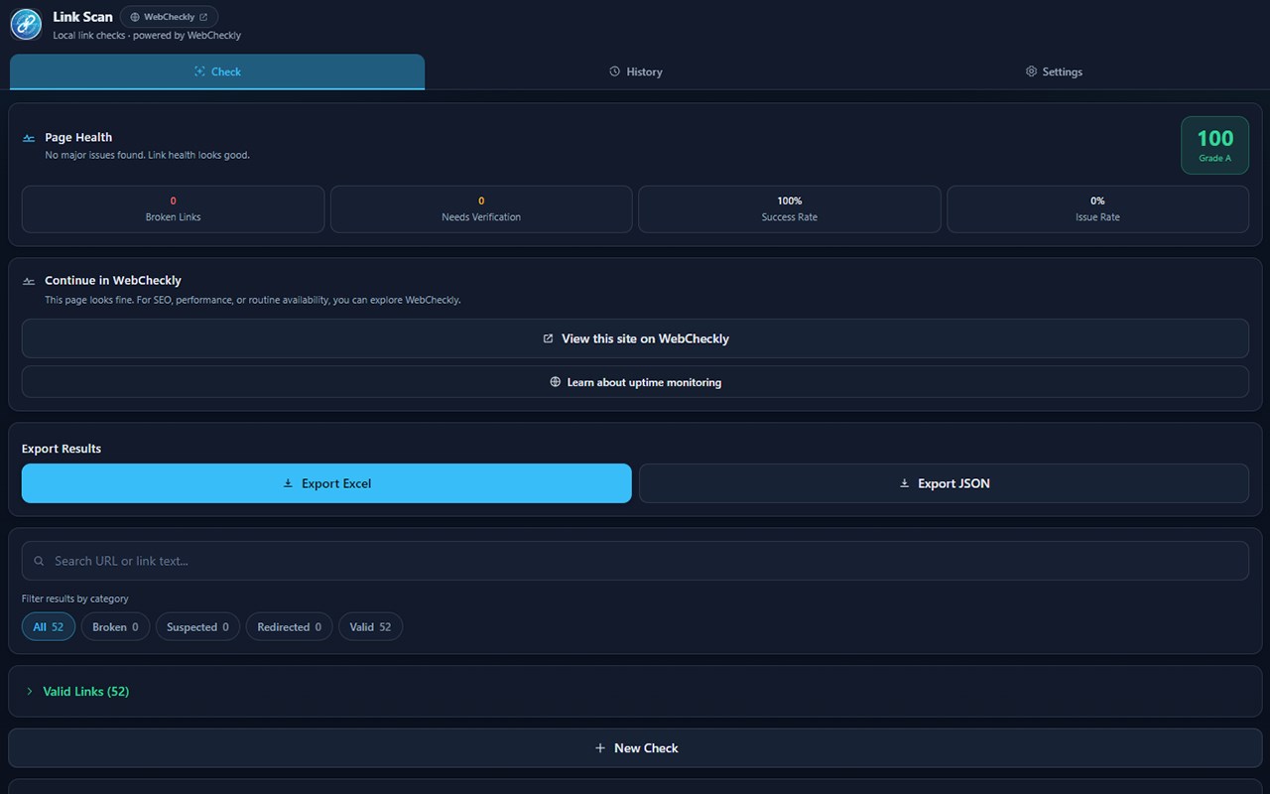Screen dimensions: 1270x794
Task: Open the WebCheckly badge link in header
Action: (169, 17)
